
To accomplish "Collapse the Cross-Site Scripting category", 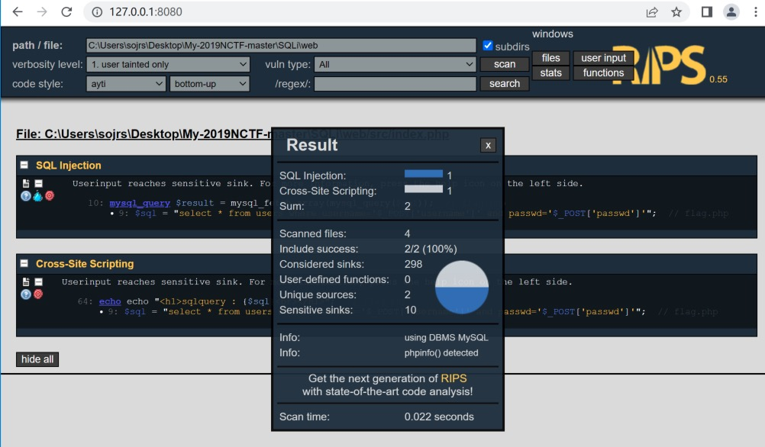I will pyautogui.click(x=24, y=264).
